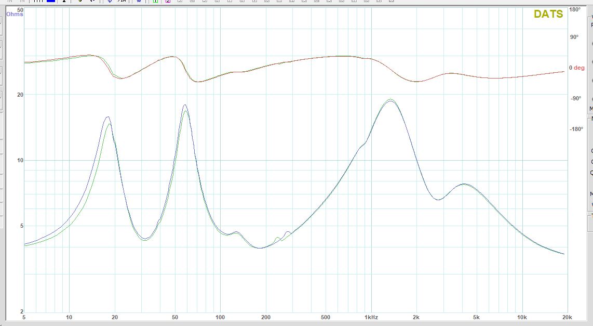This screenshot has height=326, width=593.
Task: Click the "180°" phase scale label
Action: (x=575, y=10)
